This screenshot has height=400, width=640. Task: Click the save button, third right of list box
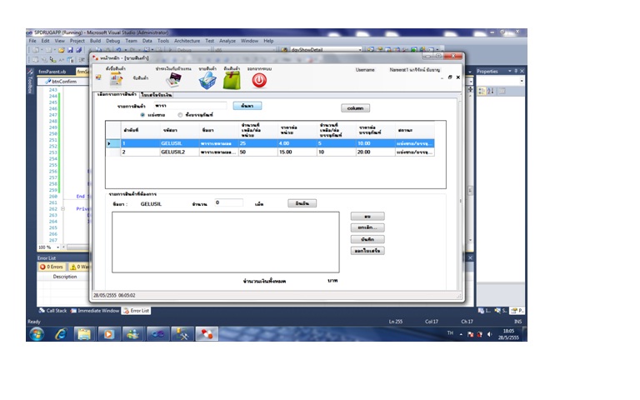[x=367, y=239]
